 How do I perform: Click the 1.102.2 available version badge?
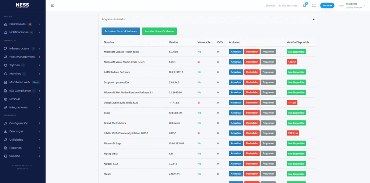click(292, 62)
